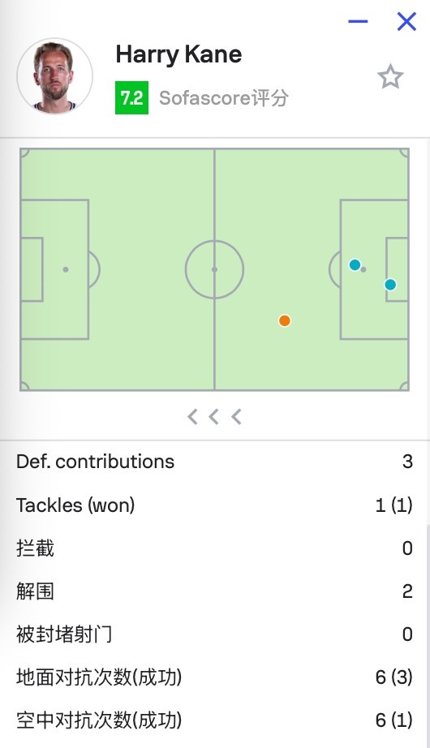Select the blue dot near penalty spot
The image size is (430, 748).
pyautogui.click(x=355, y=264)
